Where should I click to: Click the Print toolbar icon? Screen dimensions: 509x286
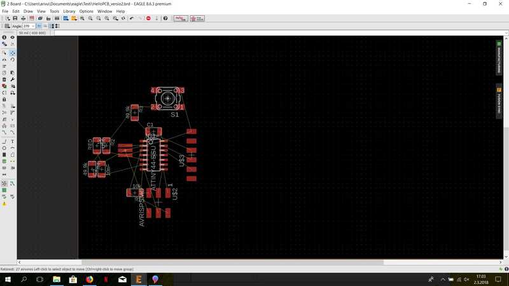(23, 18)
